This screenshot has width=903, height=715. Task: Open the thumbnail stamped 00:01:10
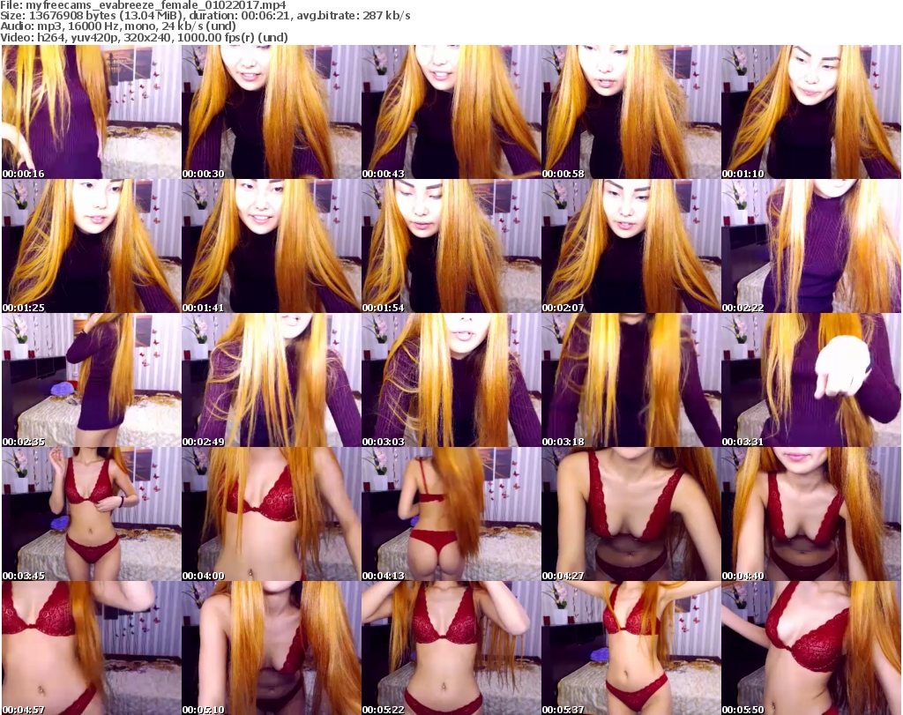click(811, 112)
